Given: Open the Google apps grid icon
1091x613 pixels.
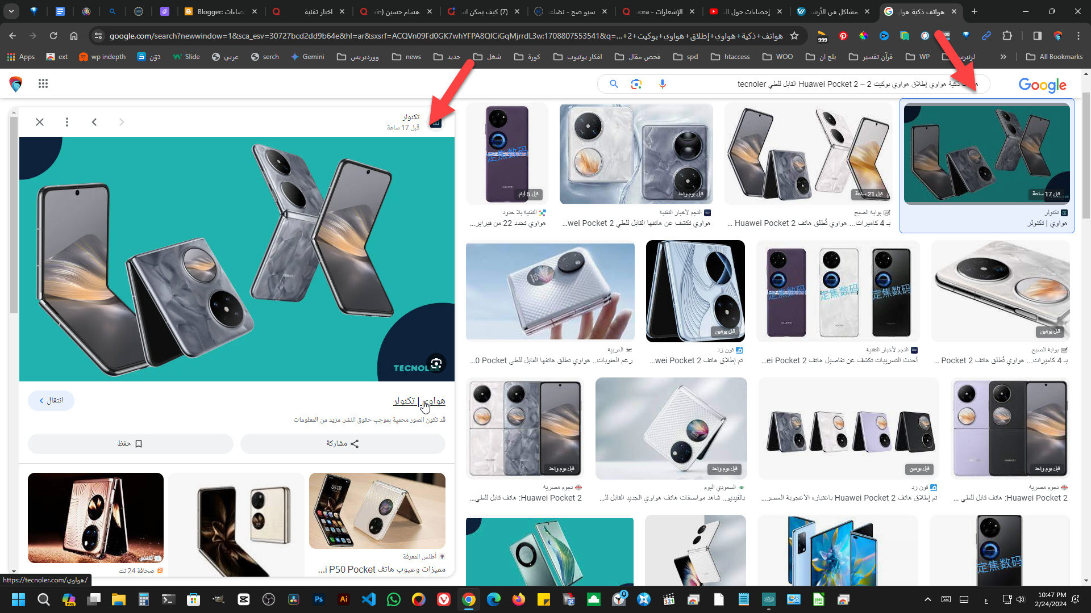Looking at the screenshot, I should (43, 84).
